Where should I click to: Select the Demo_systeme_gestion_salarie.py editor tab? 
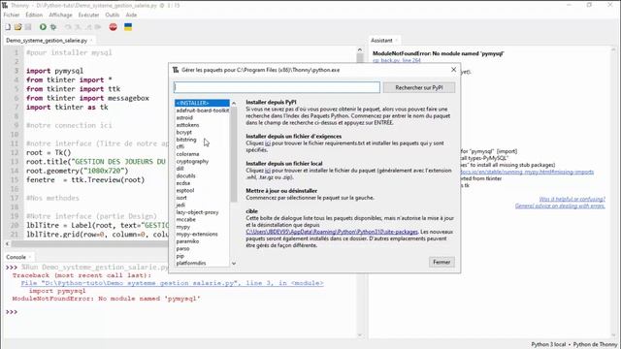click(x=47, y=41)
